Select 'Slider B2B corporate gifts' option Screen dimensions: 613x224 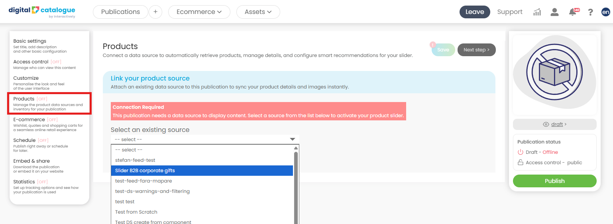[x=202, y=171]
